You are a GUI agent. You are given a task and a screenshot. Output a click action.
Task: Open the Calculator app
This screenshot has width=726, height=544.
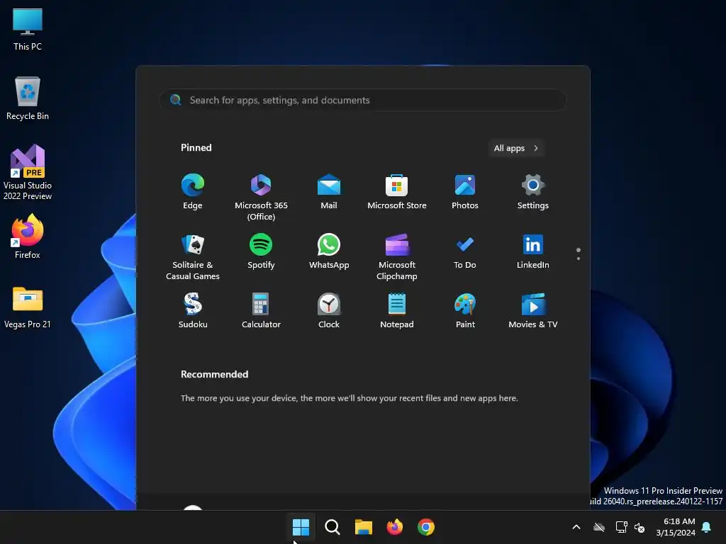[261, 311]
